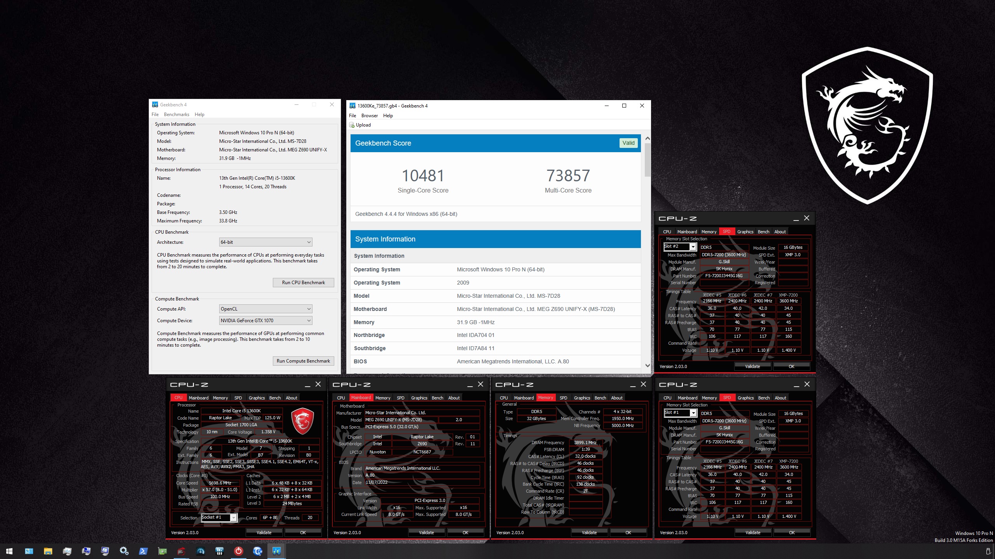Screen dimensions: 995x559
Task: Open the performance monitor taskbar icon
Action: 67,551
